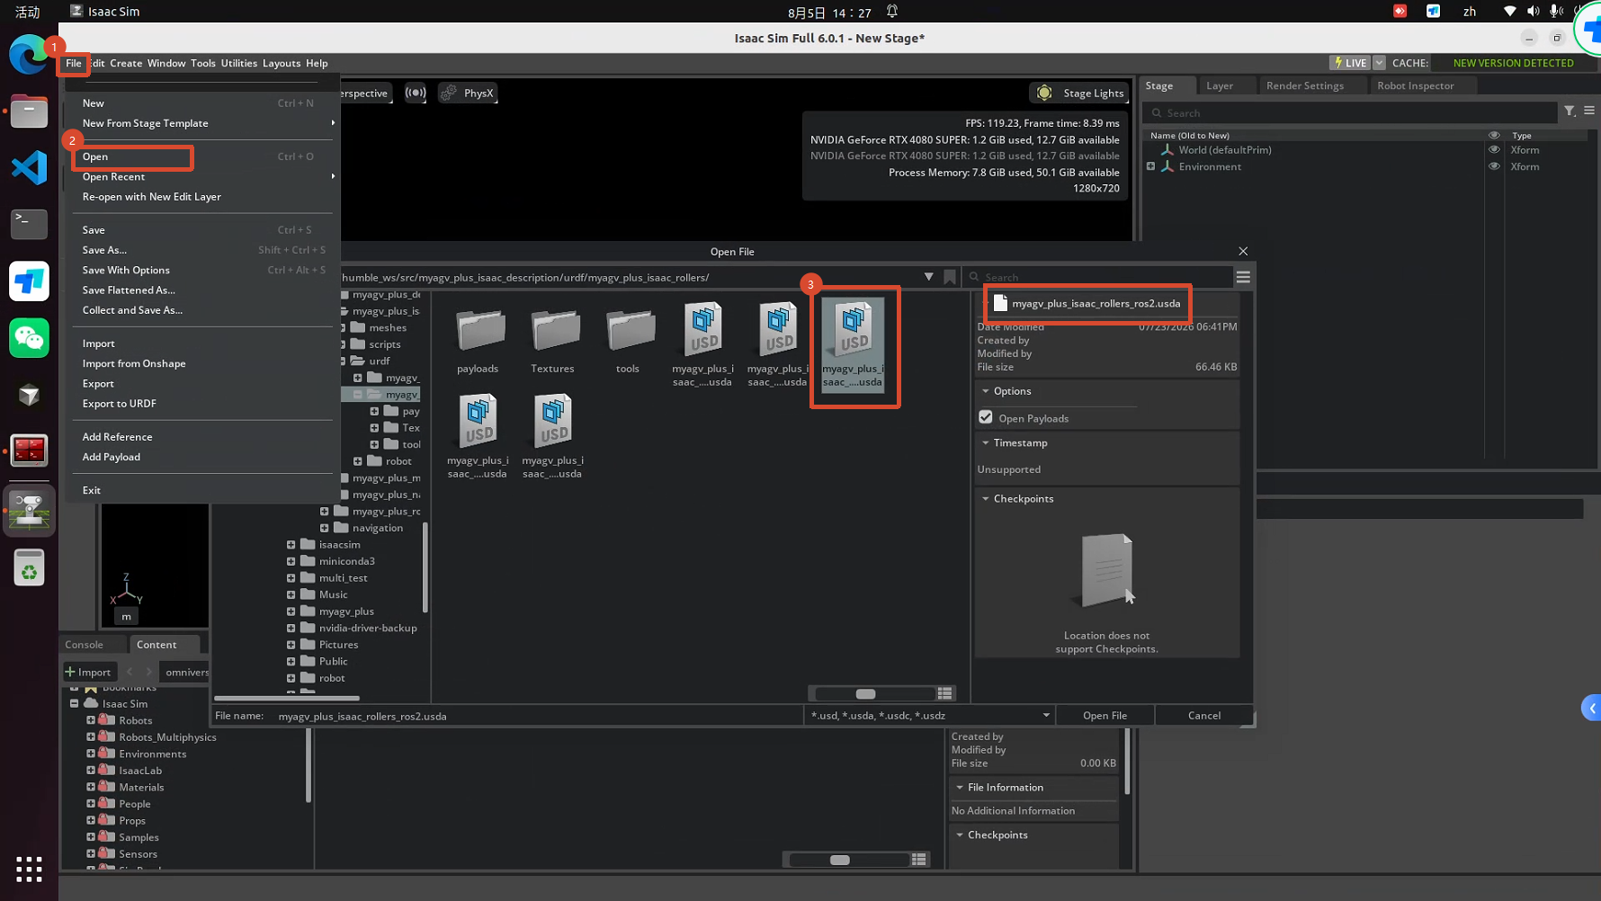Launch Visual Studio Code from dock
Screen dimensions: 1601x901
click(29, 168)
